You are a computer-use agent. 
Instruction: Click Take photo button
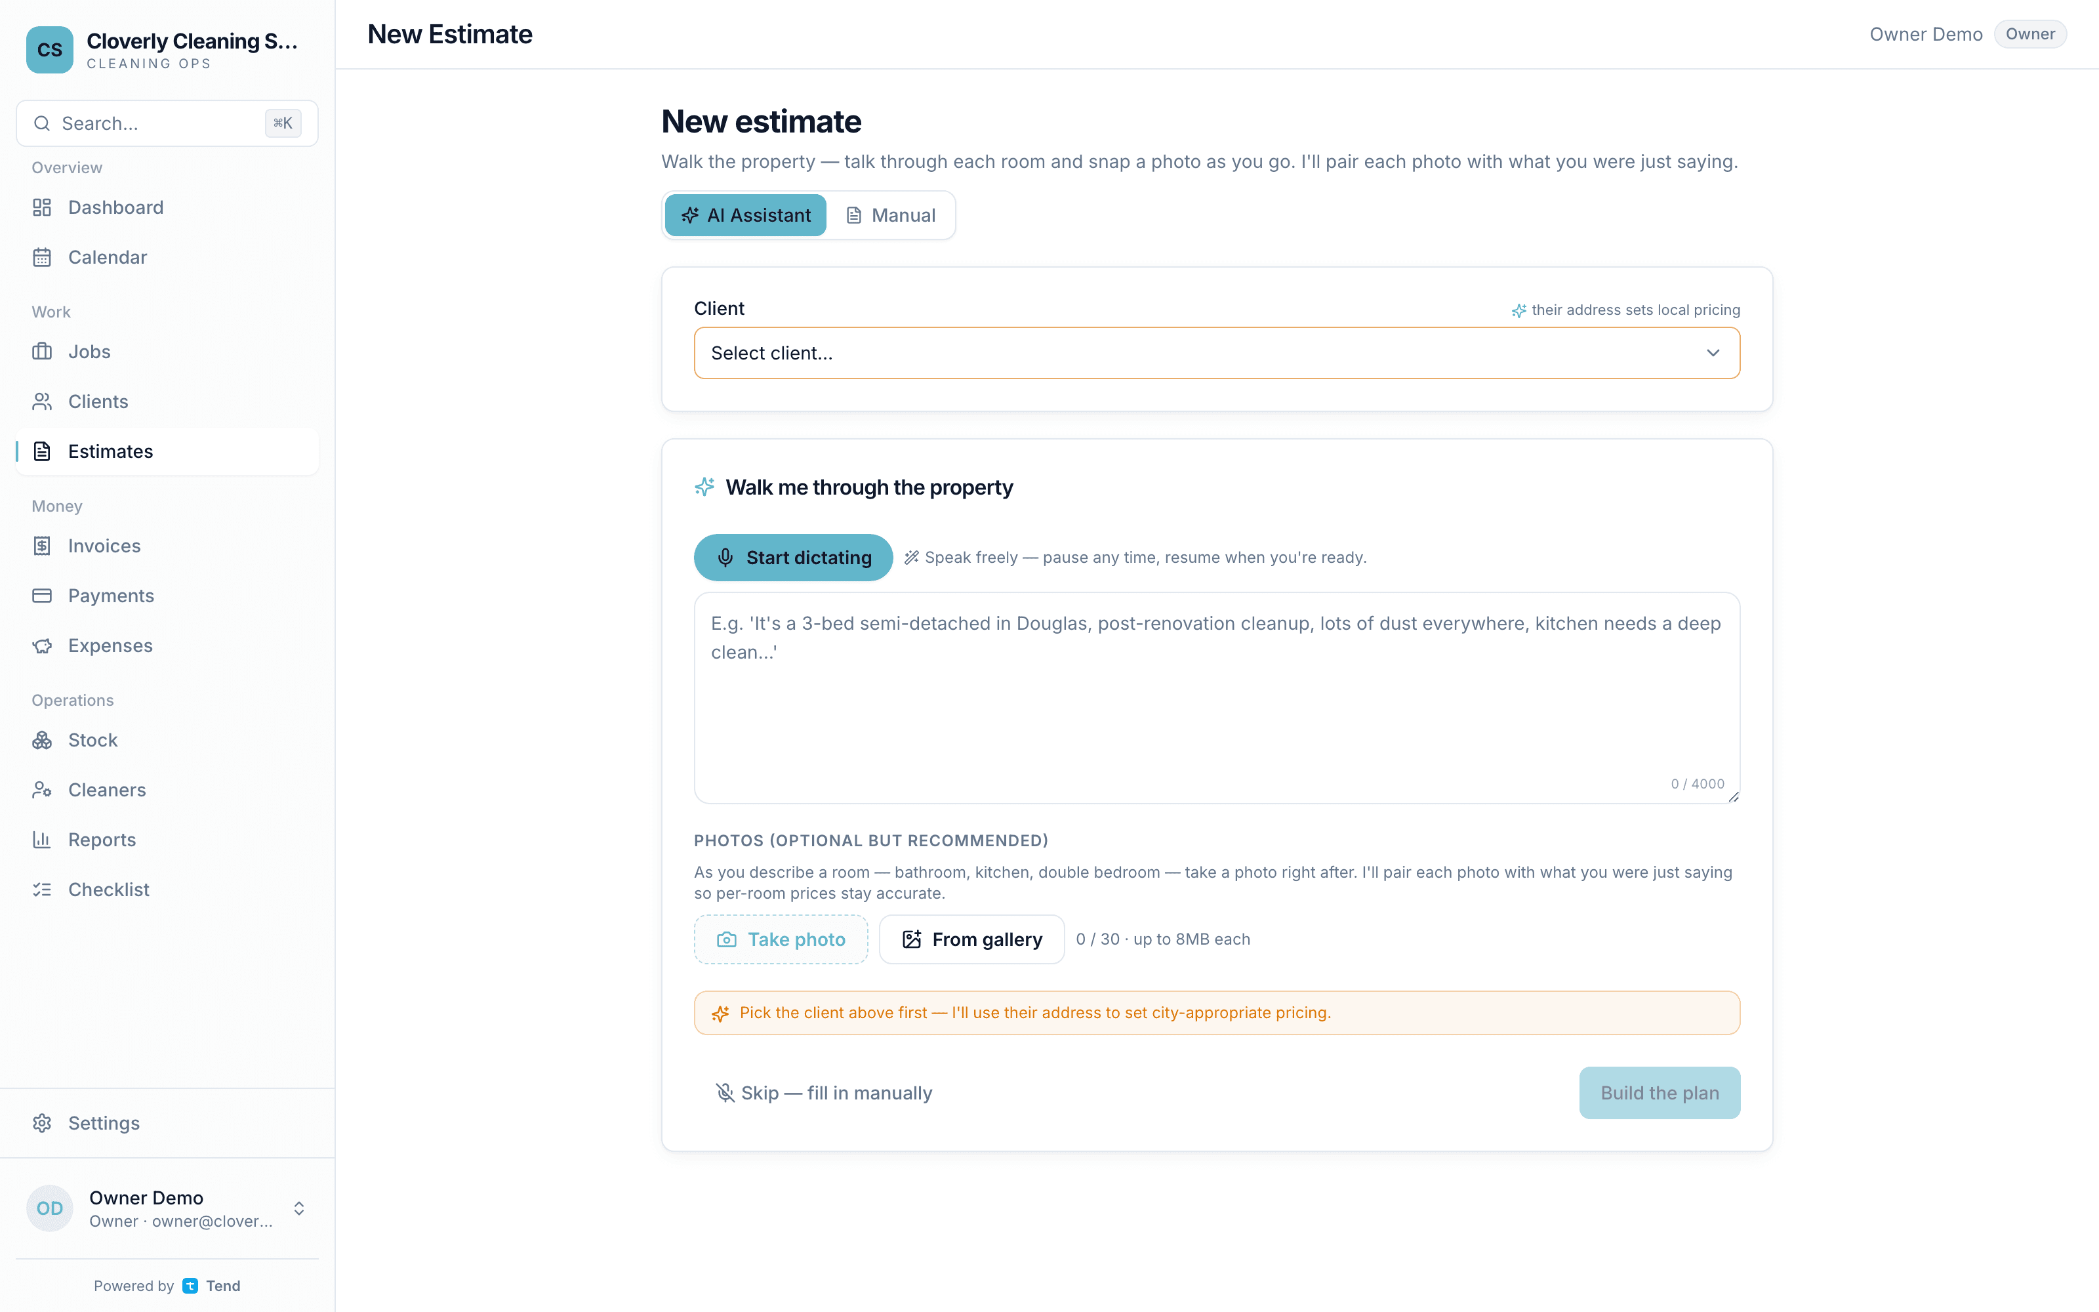[x=781, y=939]
